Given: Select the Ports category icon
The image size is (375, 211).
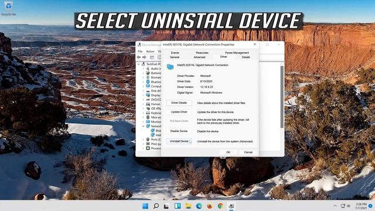Looking at the screenshot, I should [148, 139].
